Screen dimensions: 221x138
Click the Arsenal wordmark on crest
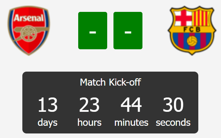pyautogui.click(x=29, y=18)
